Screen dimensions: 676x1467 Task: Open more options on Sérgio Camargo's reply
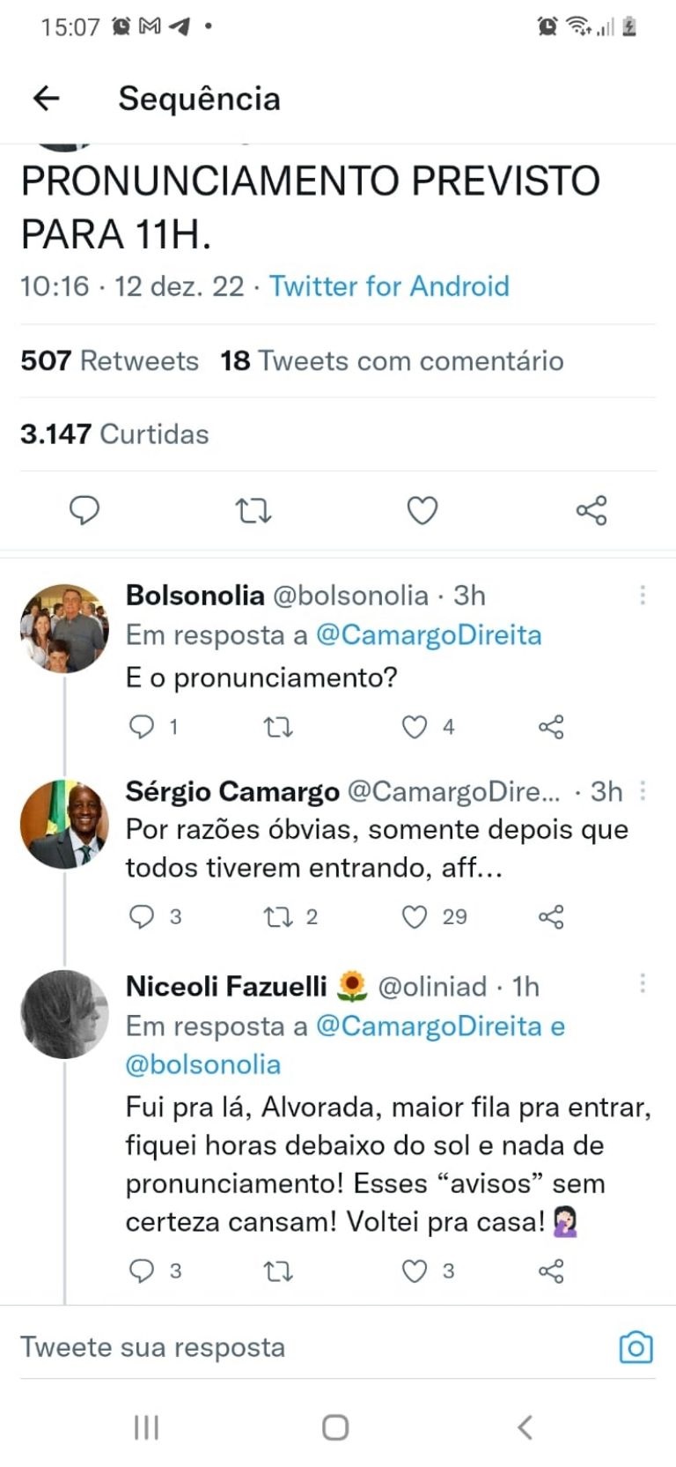[x=643, y=791]
